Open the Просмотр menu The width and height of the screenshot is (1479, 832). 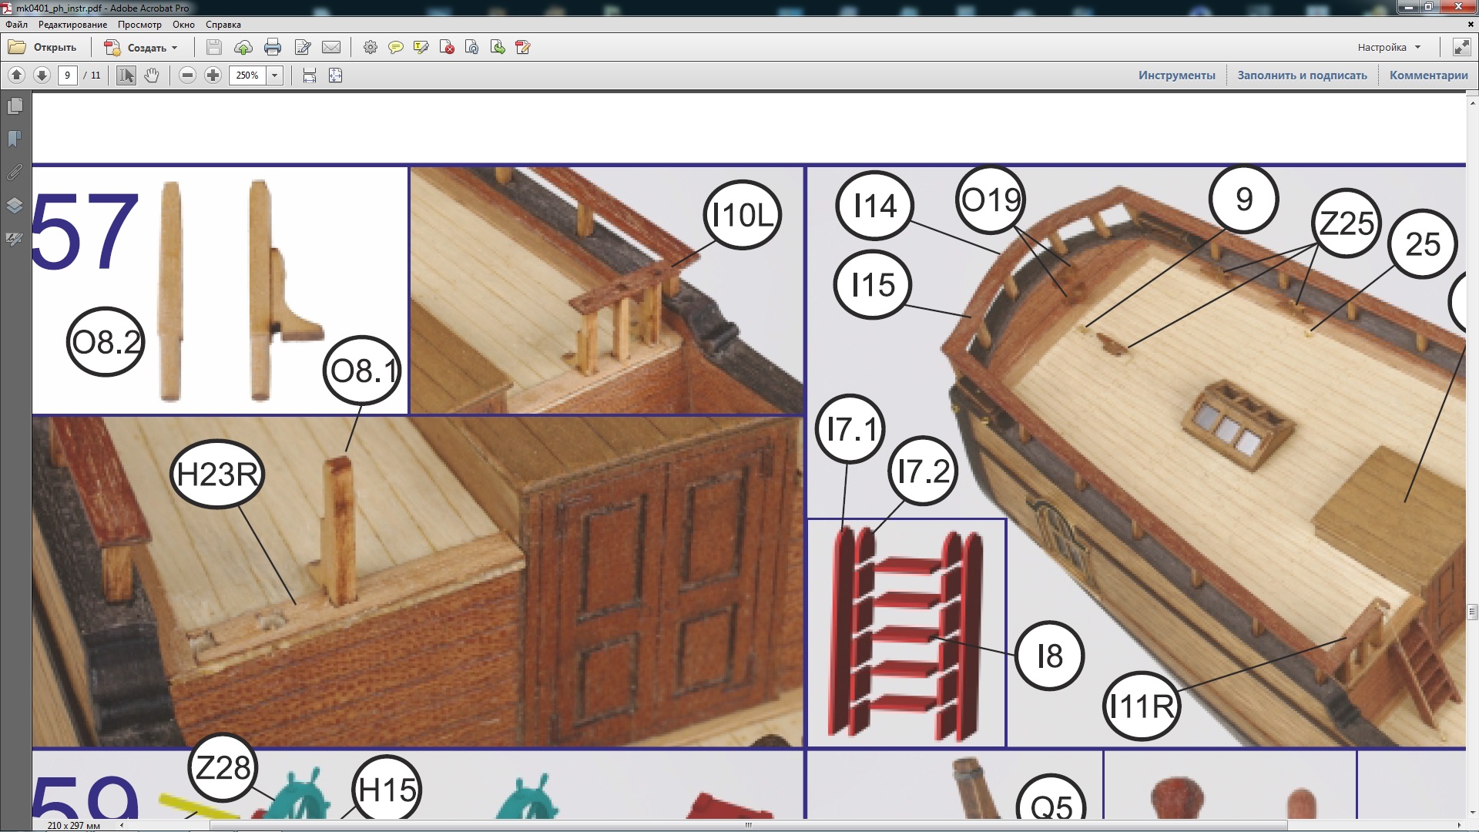coord(139,25)
